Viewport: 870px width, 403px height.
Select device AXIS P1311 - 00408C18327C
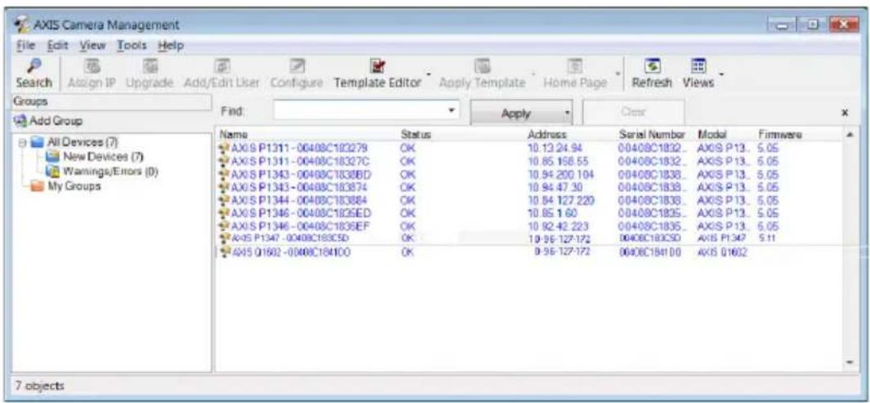click(x=301, y=161)
